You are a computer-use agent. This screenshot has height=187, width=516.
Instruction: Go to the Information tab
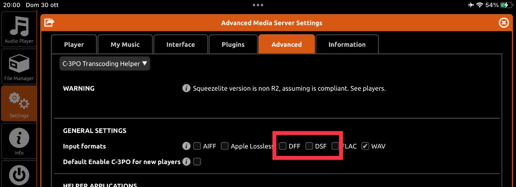(347, 44)
